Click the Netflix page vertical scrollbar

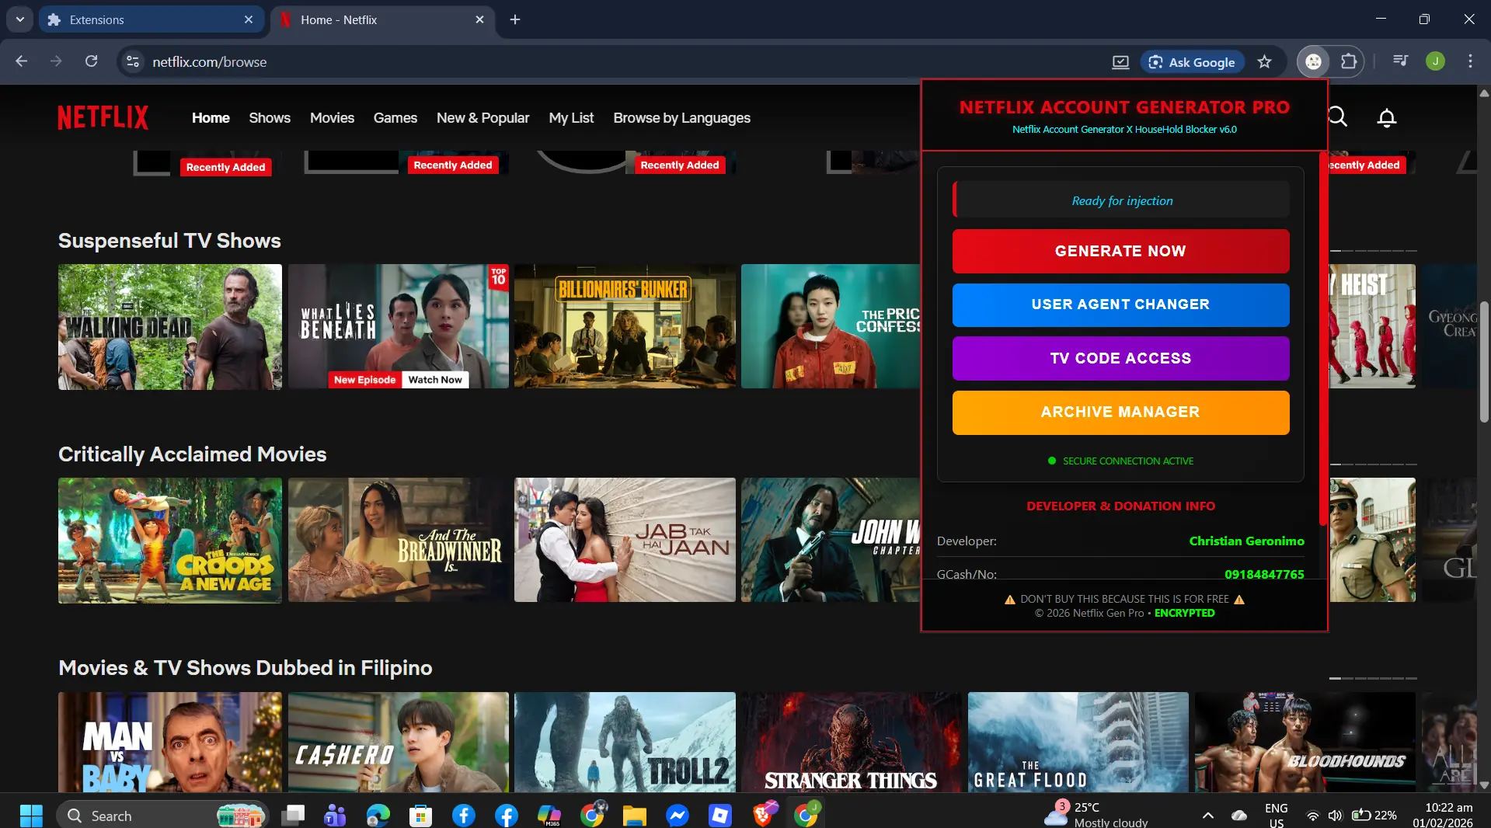point(1483,362)
